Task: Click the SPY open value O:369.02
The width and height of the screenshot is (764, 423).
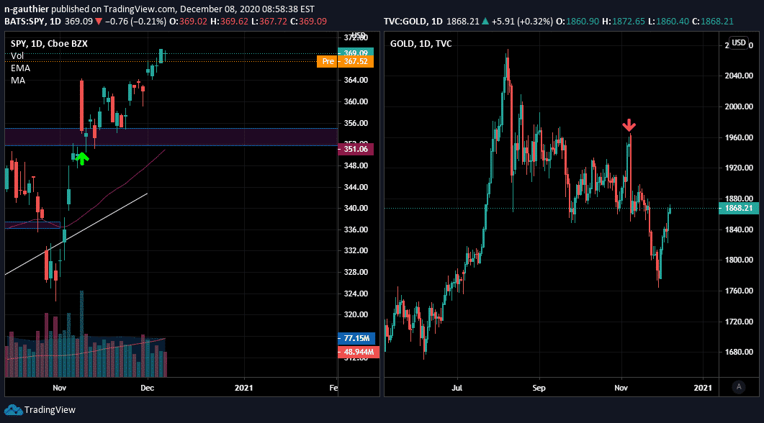Action: click(188, 22)
